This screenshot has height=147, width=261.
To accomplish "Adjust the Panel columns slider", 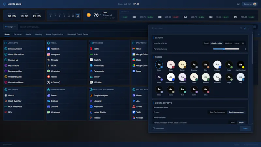I will (226, 49).
